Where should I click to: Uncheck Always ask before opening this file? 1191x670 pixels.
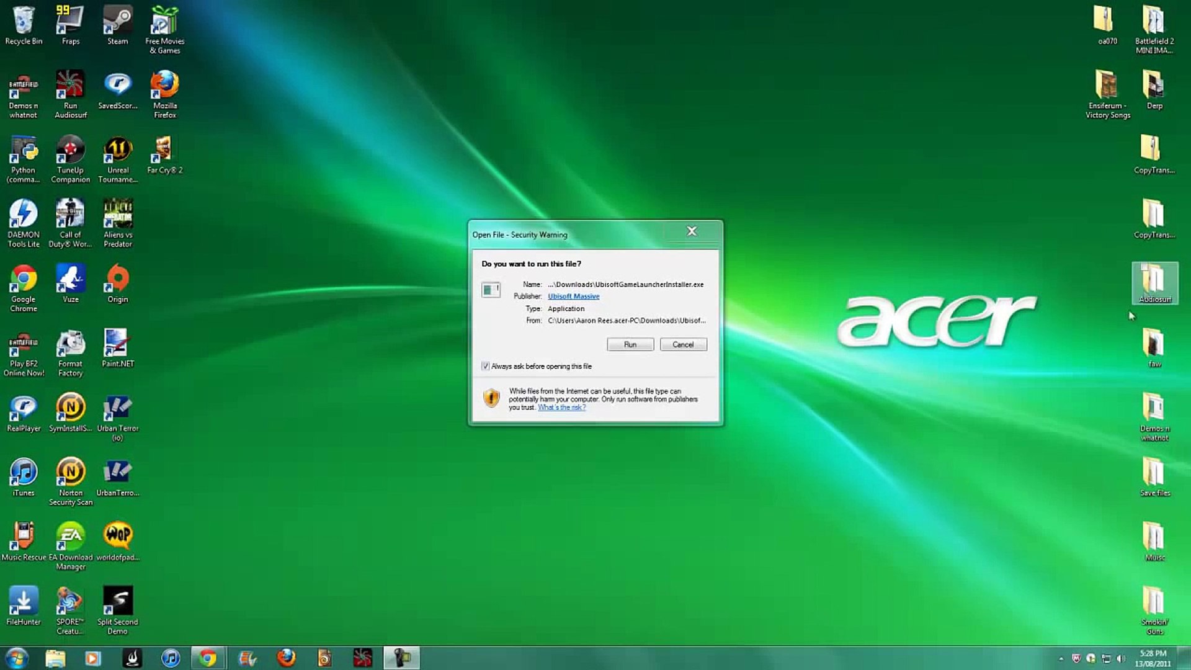coord(486,366)
